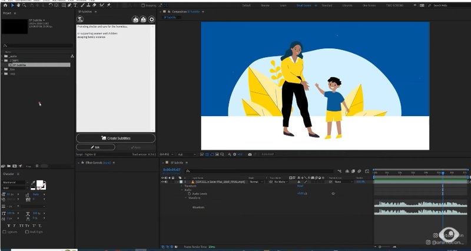The width and height of the screenshot is (471, 251).
Task: Toggle the Hindi Digits checkbox
Action: click(28, 233)
